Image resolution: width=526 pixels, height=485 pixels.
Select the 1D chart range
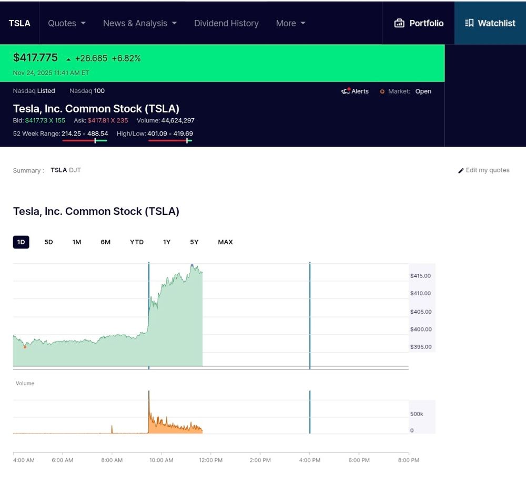point(21,242)
